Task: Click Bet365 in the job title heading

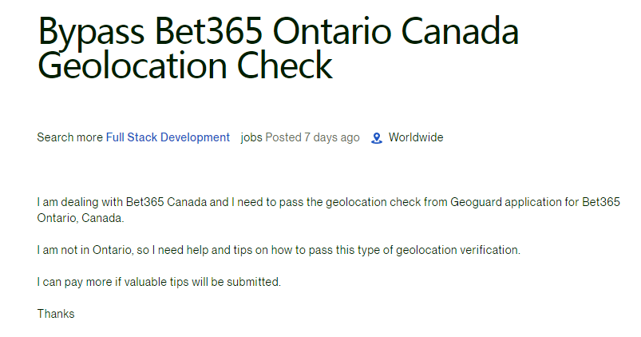Action: (x=208, y=31)
